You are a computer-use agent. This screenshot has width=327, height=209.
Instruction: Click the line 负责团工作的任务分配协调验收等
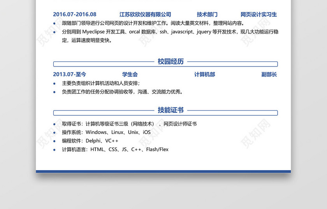122,92
